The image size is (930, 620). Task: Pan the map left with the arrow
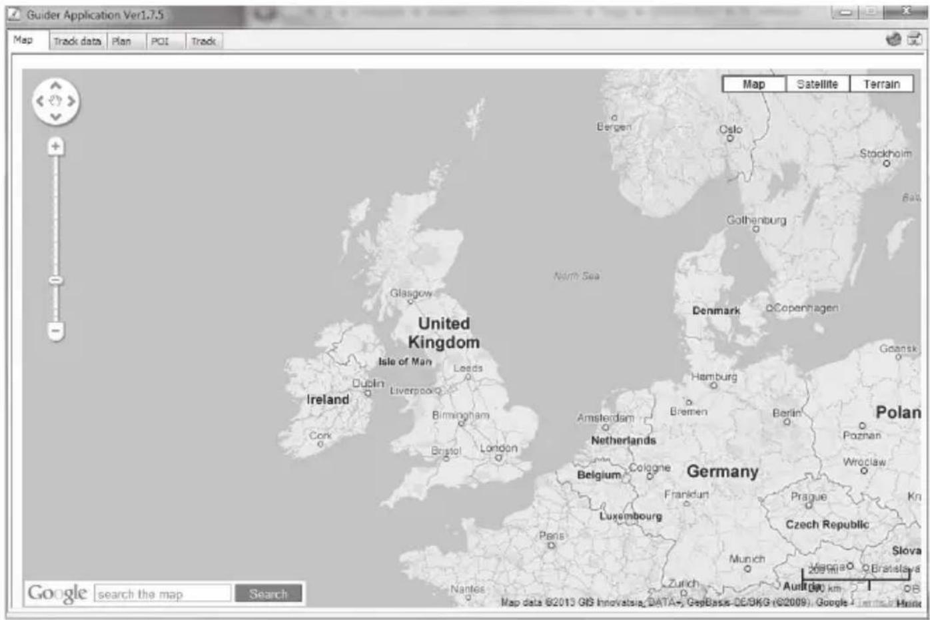click(x=40, y=101)
